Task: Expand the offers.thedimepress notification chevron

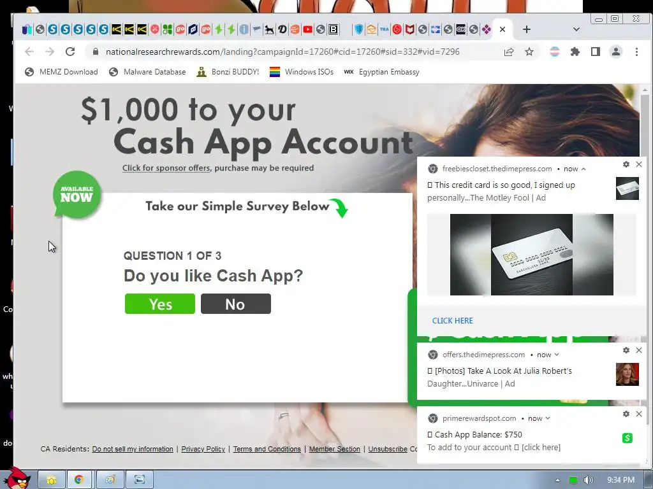Action: tap(557, 355)
